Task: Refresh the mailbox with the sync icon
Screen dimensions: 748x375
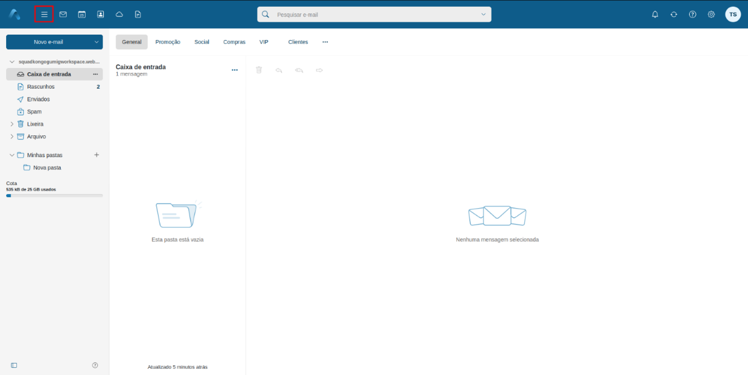Action: [674, 14]
